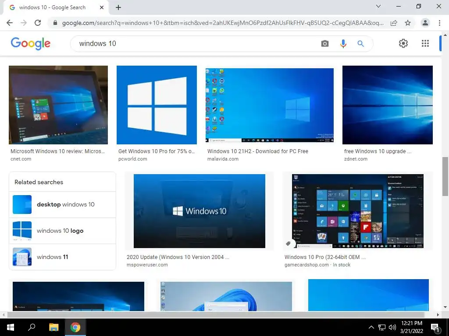Open the bottom-left Windows wallpaper image

pos(78,296)
